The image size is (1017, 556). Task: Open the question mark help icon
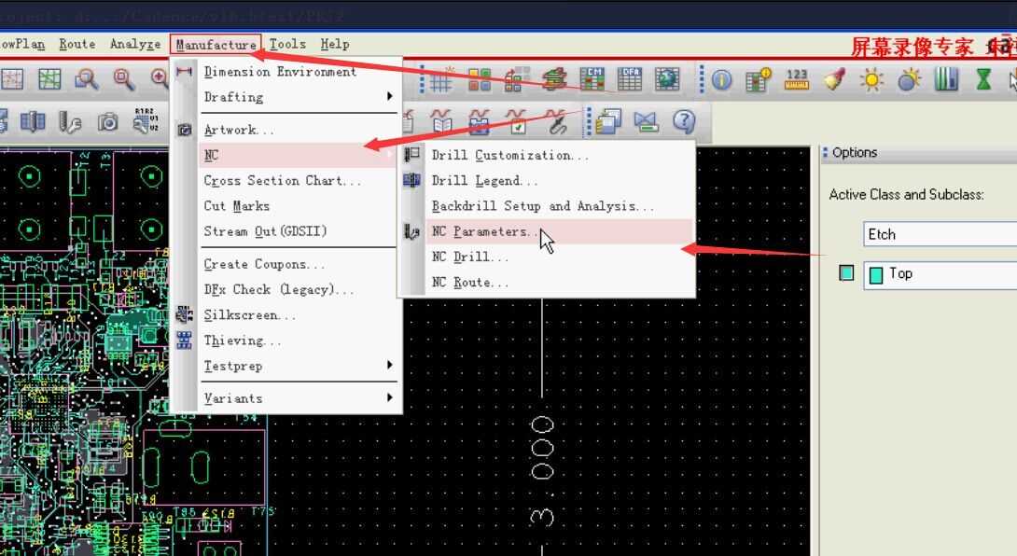pyautogui.click(x=684, y=121)
